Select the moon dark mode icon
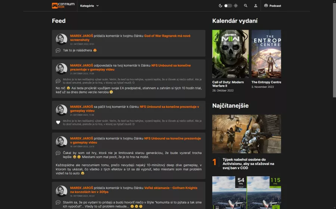 [x=220, y=6]
